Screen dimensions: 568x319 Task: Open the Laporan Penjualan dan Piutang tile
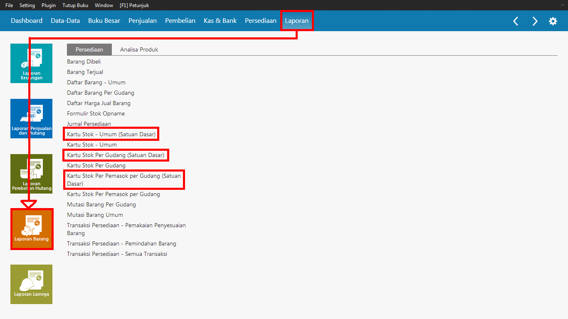[31, 118]
